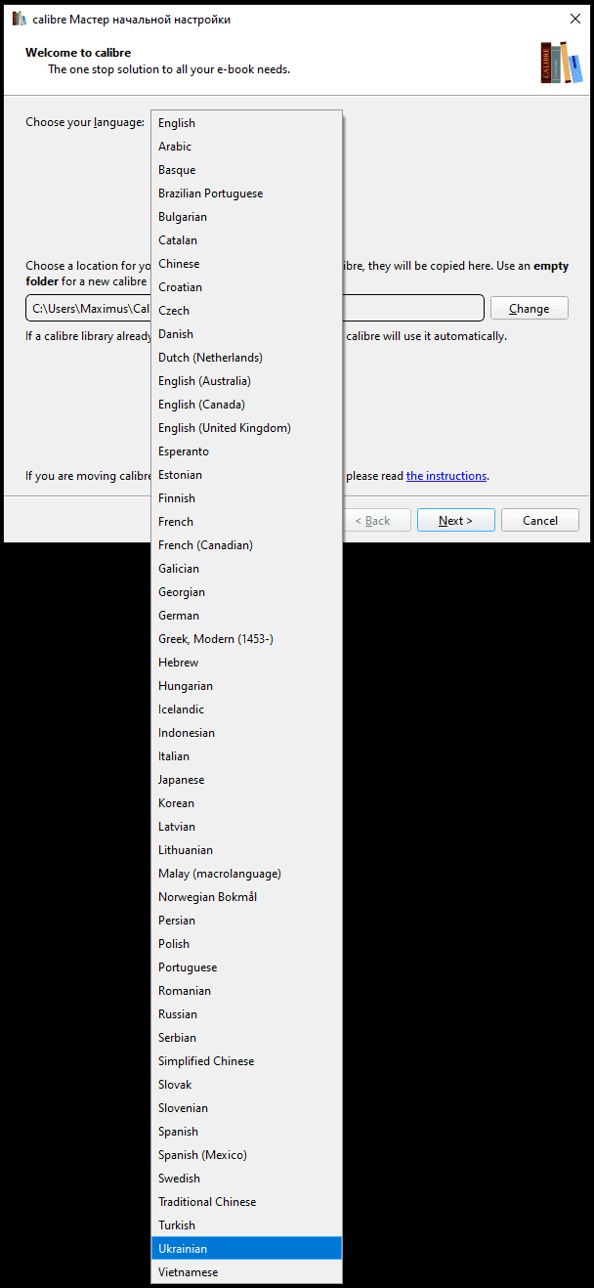Select Korean entry
The width and height of the screenshot is (594, 1288).
click(246, 803)
